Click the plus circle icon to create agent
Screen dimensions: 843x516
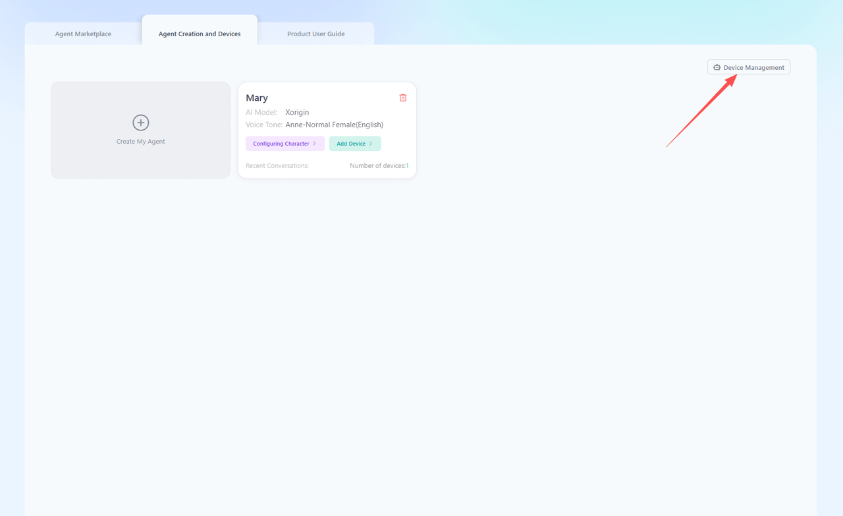tap(140, 123)
